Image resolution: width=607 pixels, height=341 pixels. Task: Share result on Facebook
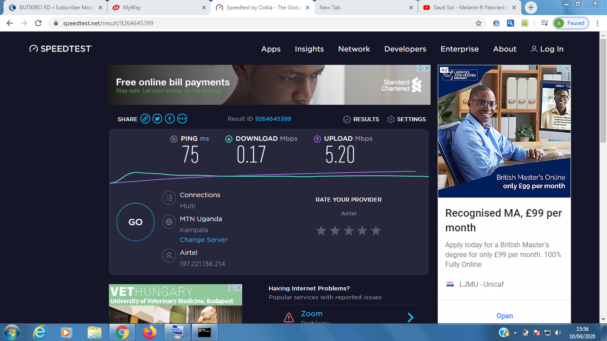(170, 119)
